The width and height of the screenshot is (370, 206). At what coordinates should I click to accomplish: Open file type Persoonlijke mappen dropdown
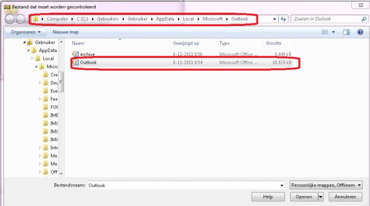[326, 185]
